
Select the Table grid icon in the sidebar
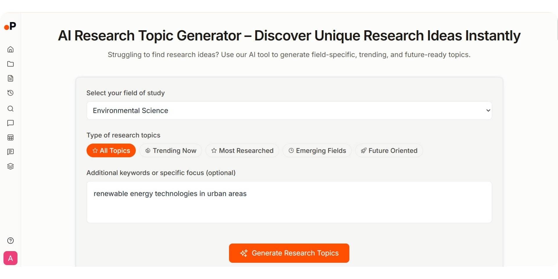tap(10, 137)
